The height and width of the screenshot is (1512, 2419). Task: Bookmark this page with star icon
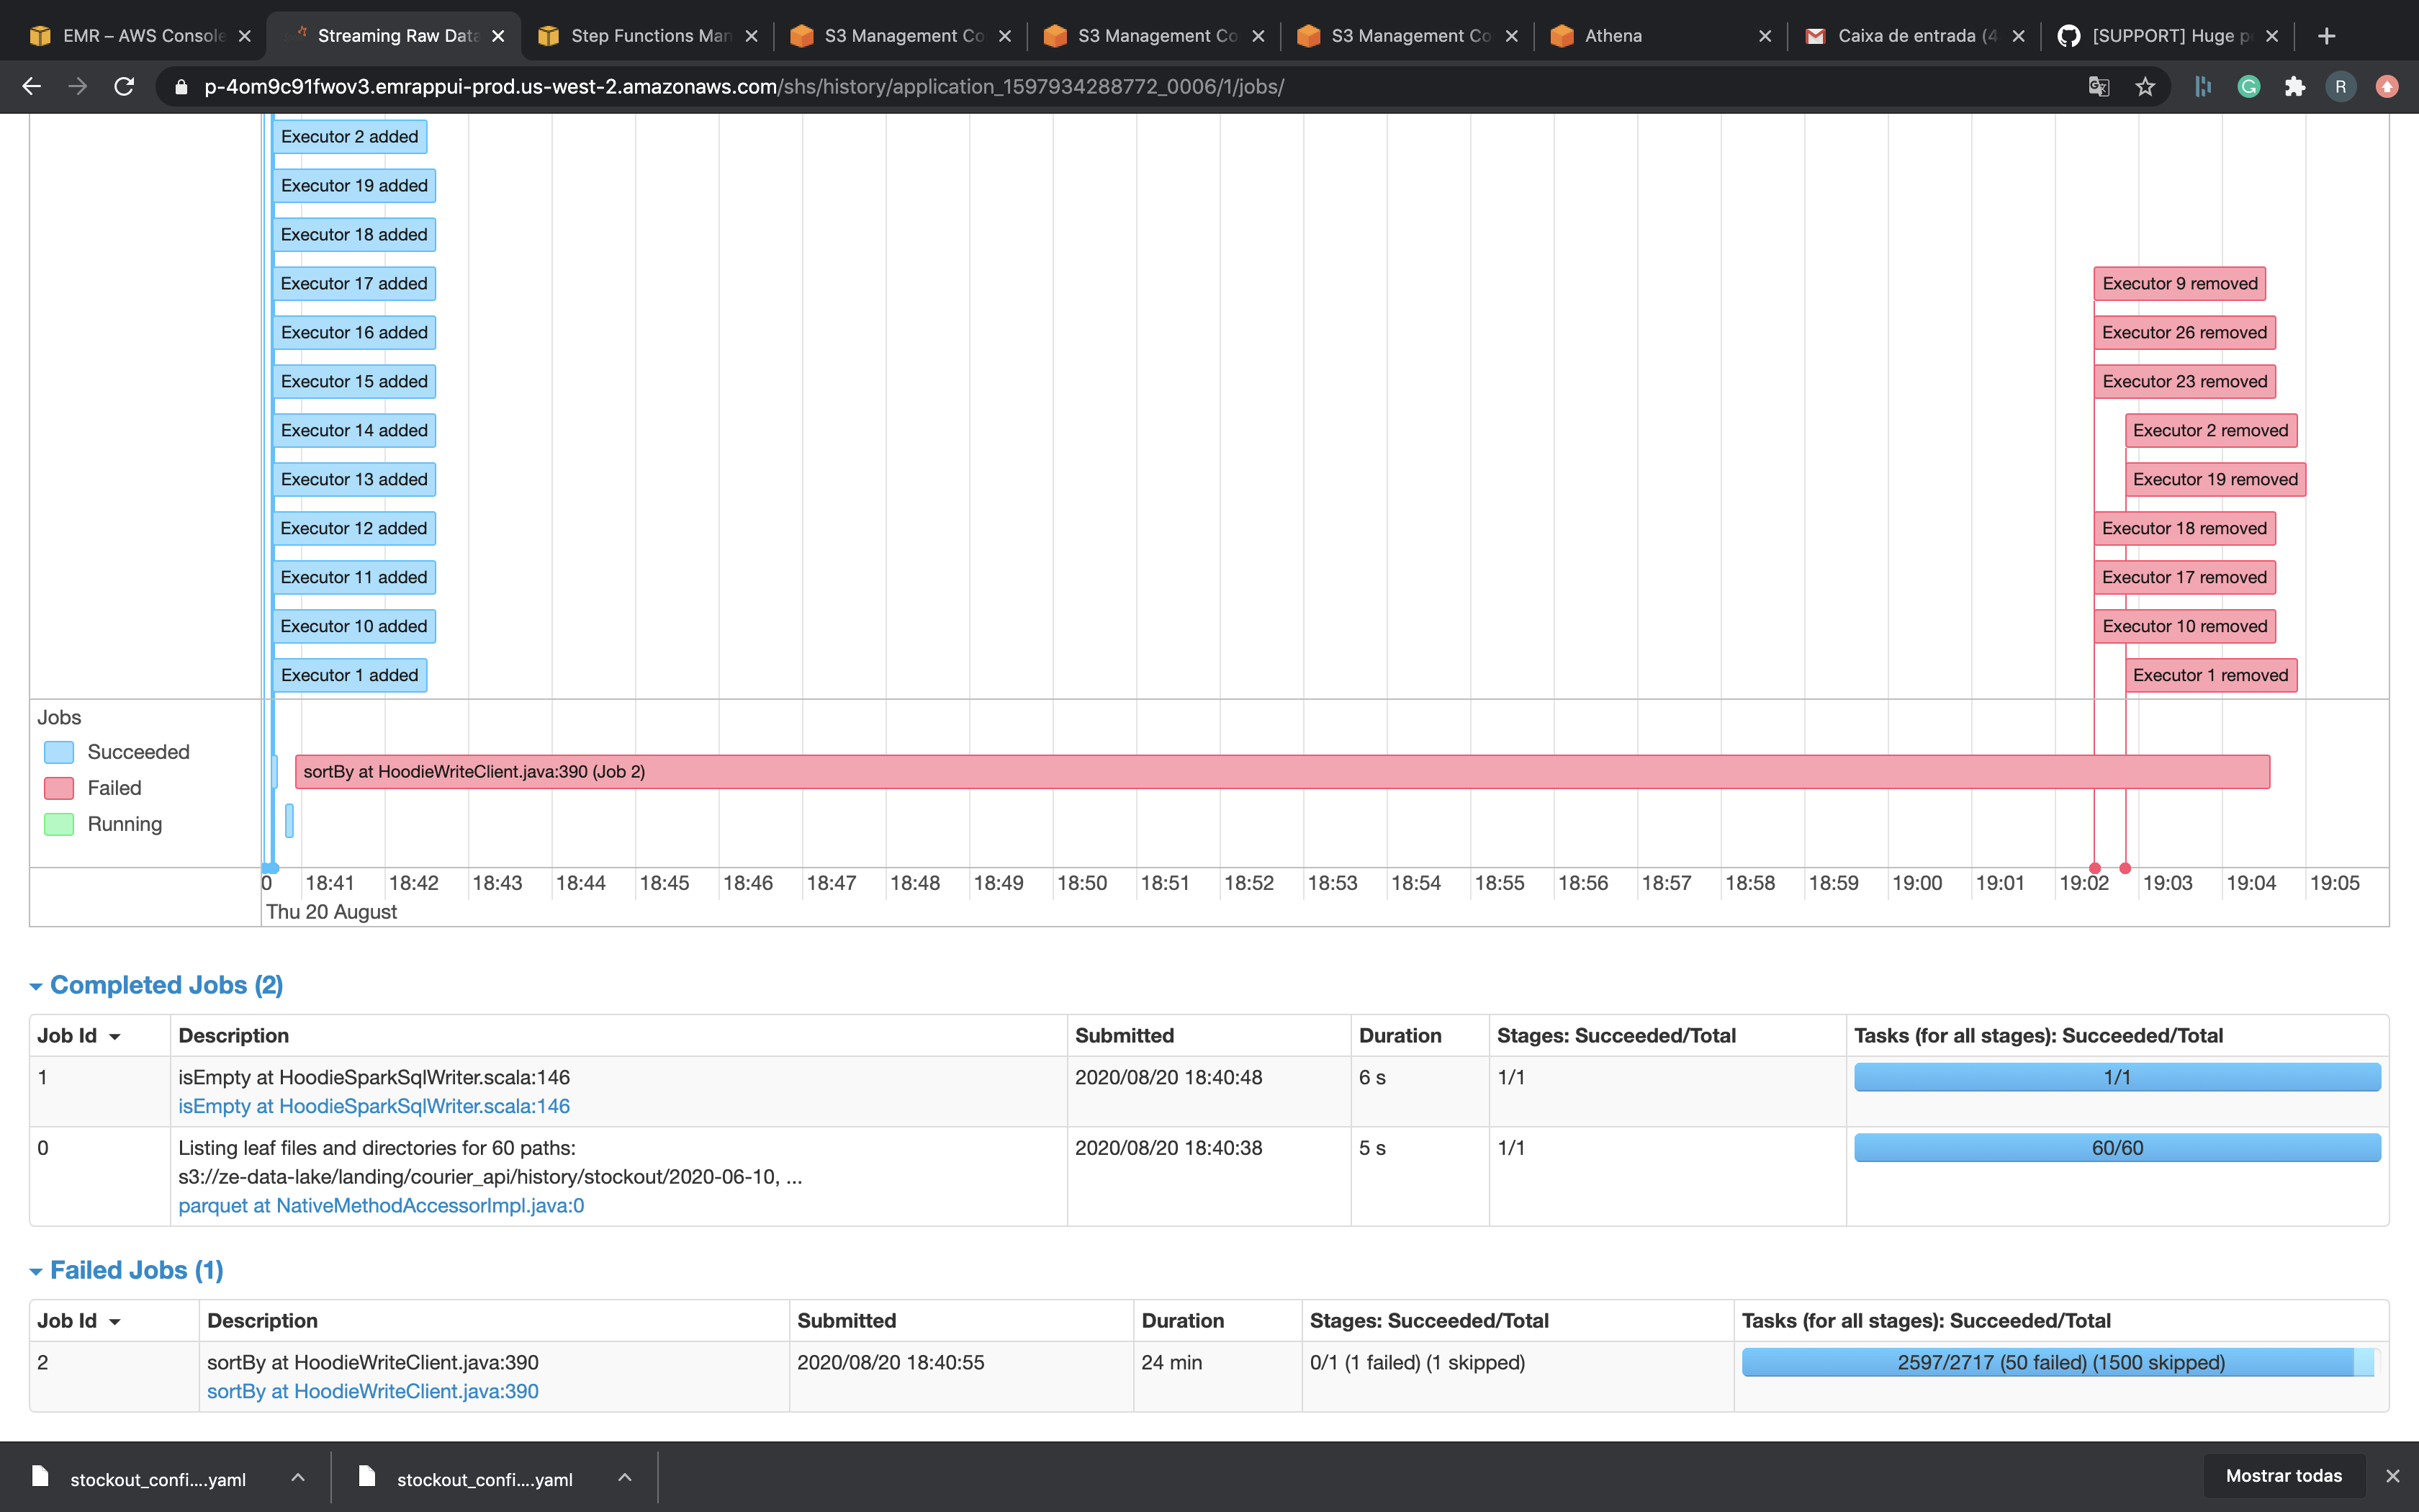[x=2145, y=87]
